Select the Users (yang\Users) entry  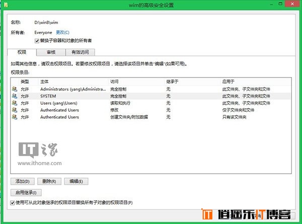(x=151, y=103)
